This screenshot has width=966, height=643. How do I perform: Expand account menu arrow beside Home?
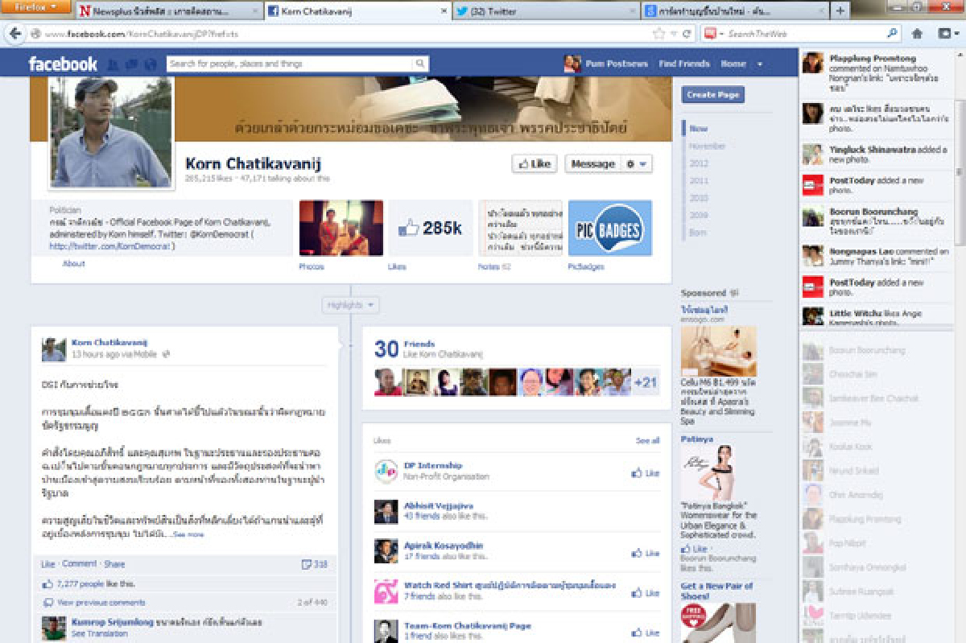759,64
